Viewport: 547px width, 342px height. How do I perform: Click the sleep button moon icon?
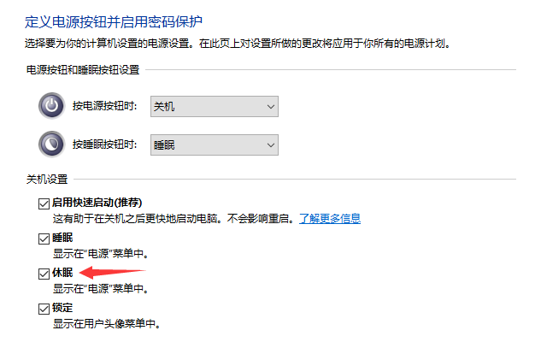pyautogui.click(x=51, y=144)
